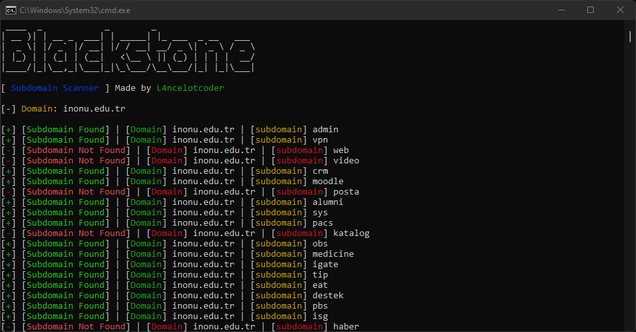Image resolution: width=636 pixels, height=332 pixels.
Task: Click the 'eat' subdomain result
Action: 320,285
